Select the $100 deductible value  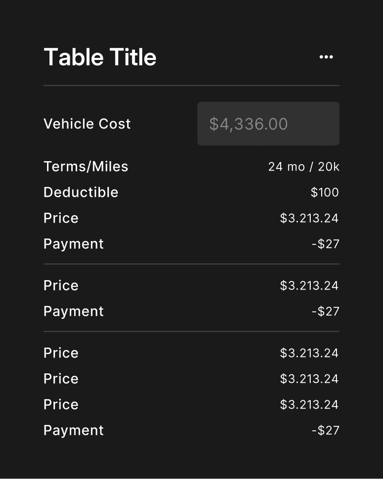[325, 192]
